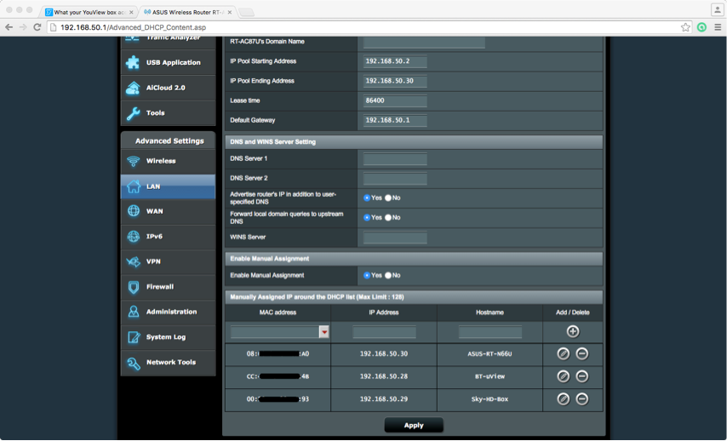
Task: Edit the Sky-HD-Box assignment row
Action: tap(563, 398)
